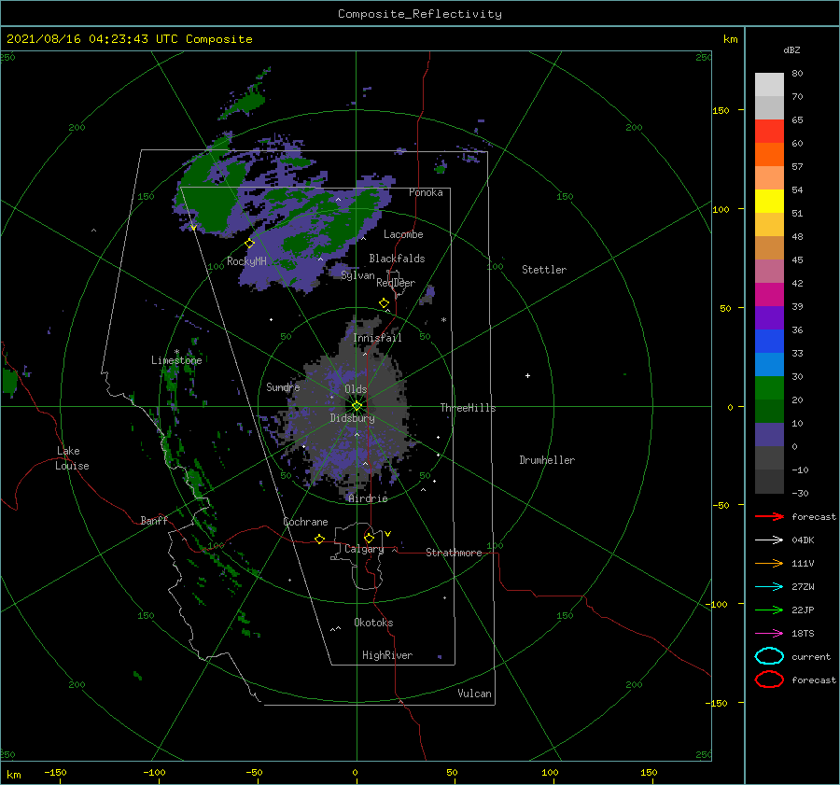The image size is (840, 785).
Task: Click the Limestone label
Action: click(x=176, y=360)
